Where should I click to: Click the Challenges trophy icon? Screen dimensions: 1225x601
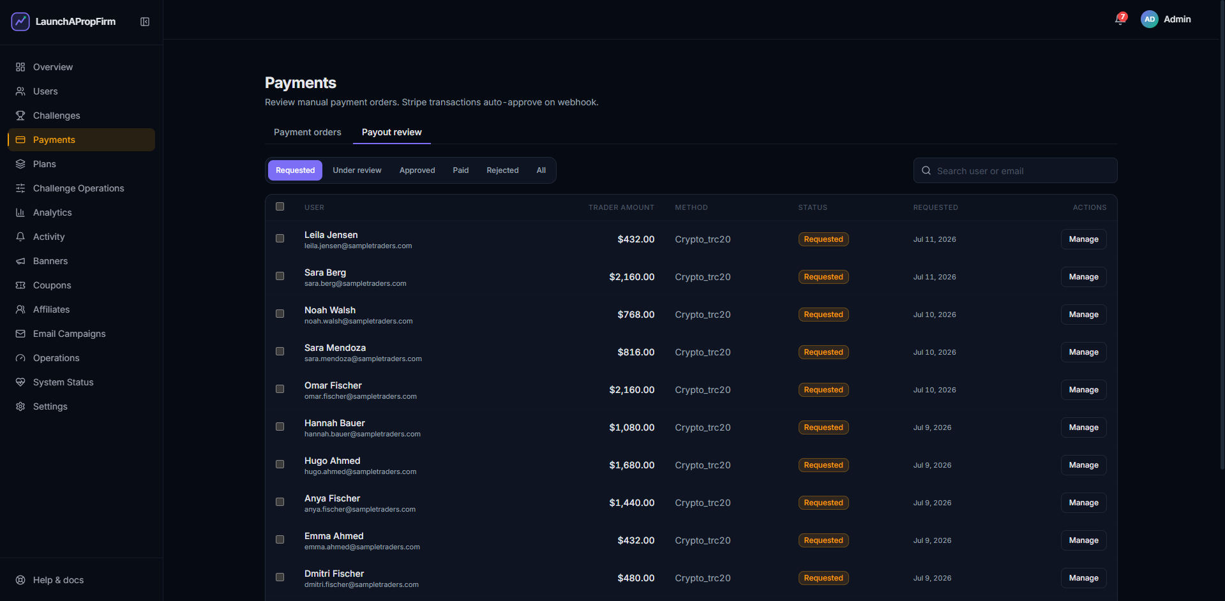20,115
